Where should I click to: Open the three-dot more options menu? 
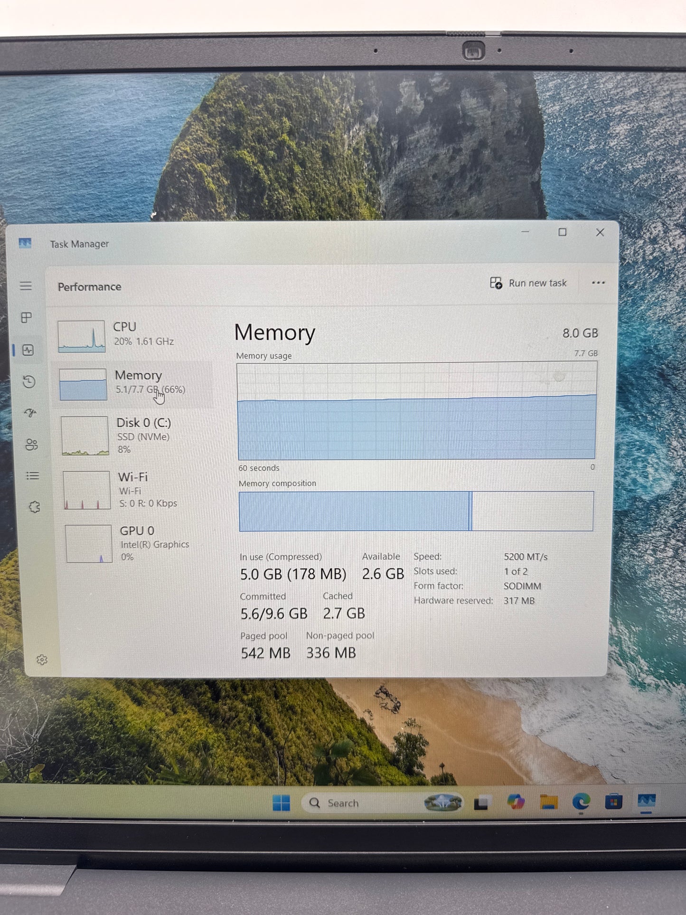[x=598, y=283]
